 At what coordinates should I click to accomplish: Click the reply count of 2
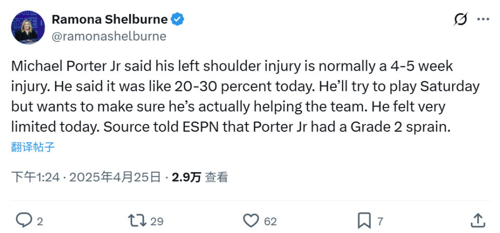point(40,222)
